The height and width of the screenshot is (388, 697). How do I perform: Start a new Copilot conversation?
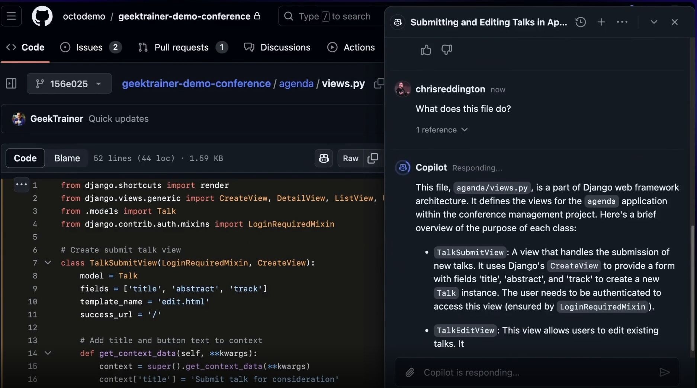click(601, 22)
